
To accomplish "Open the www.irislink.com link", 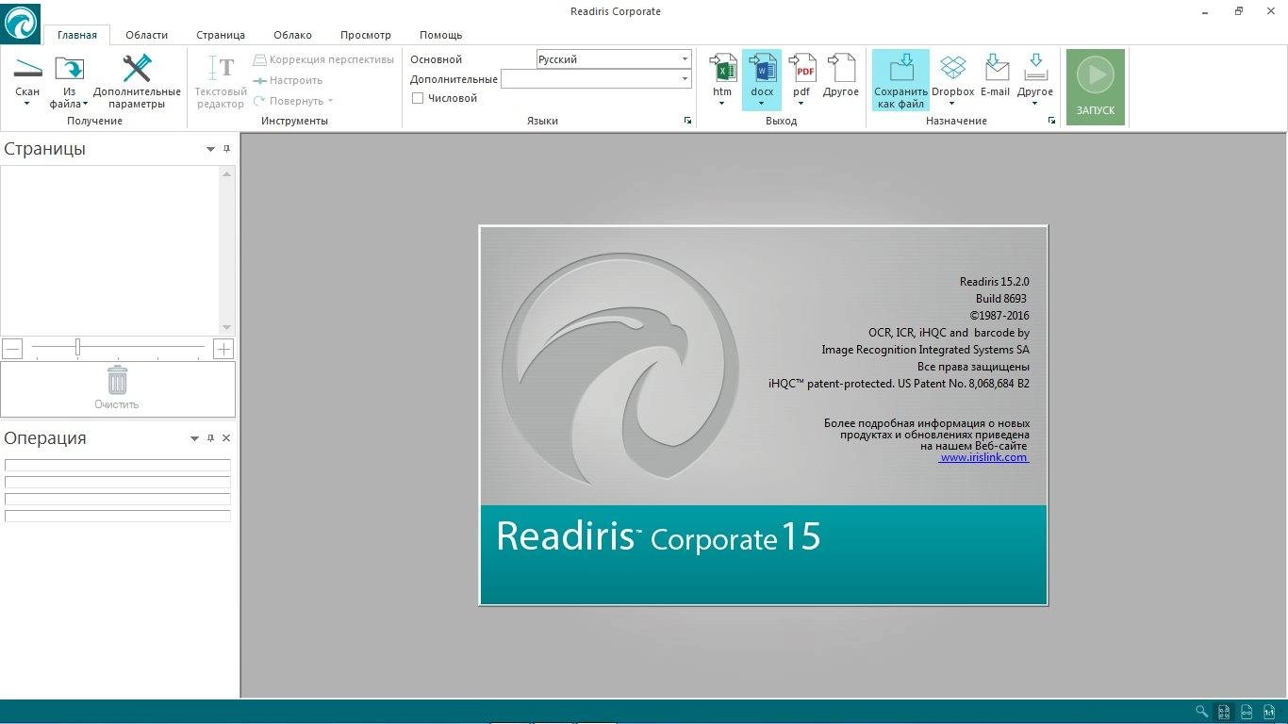I will (983, 457).
